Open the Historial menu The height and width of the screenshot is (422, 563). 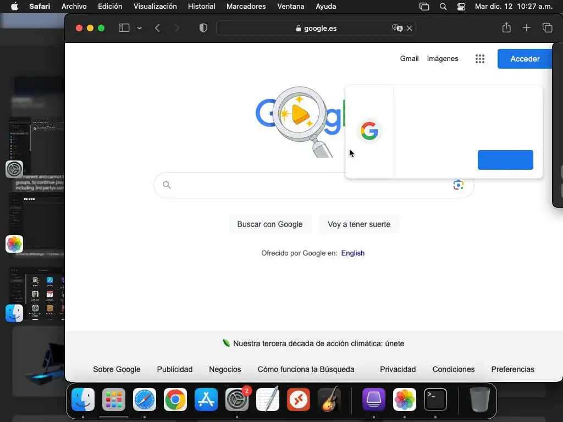[201, 6]
